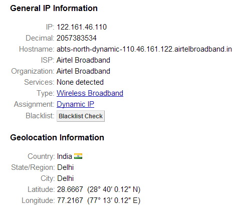The image size is (242, 213).
Task: Click the airtelbroadband.in hostname text
Action: pos(144,49)
